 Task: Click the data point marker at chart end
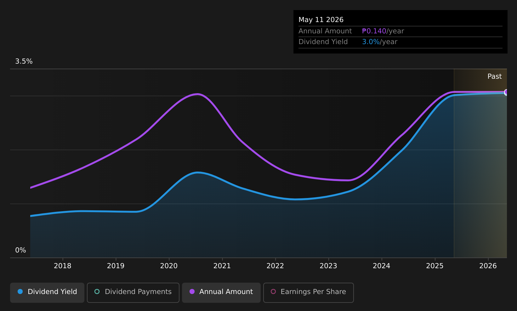pos(506,92)
